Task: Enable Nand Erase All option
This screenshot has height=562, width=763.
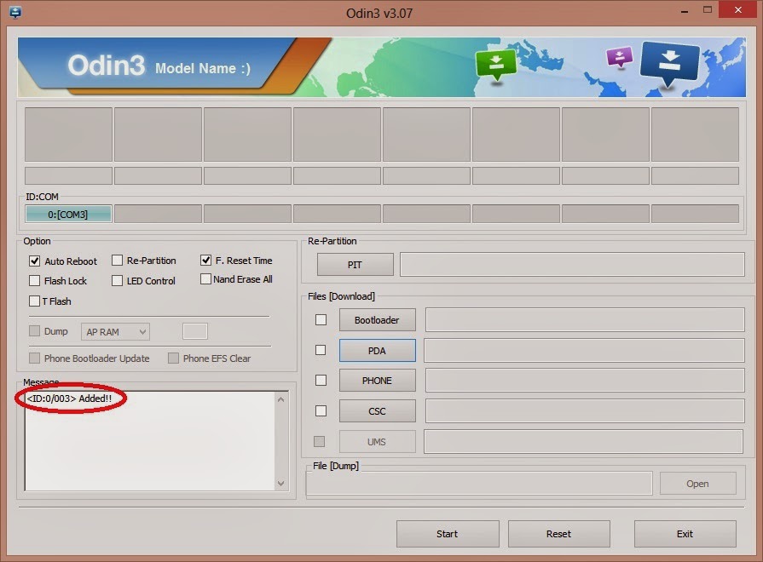Action: click(x=205, y=279)
